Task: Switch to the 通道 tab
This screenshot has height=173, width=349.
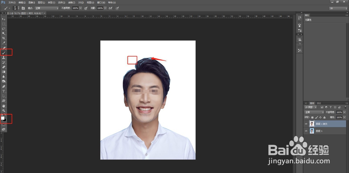Action: pos(319,104)
